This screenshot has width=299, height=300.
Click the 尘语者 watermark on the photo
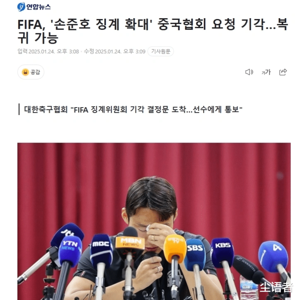276,287
